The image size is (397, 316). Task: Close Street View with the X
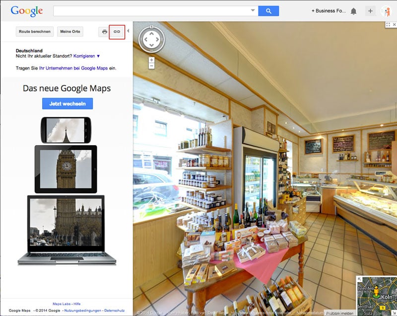[394, 24]
